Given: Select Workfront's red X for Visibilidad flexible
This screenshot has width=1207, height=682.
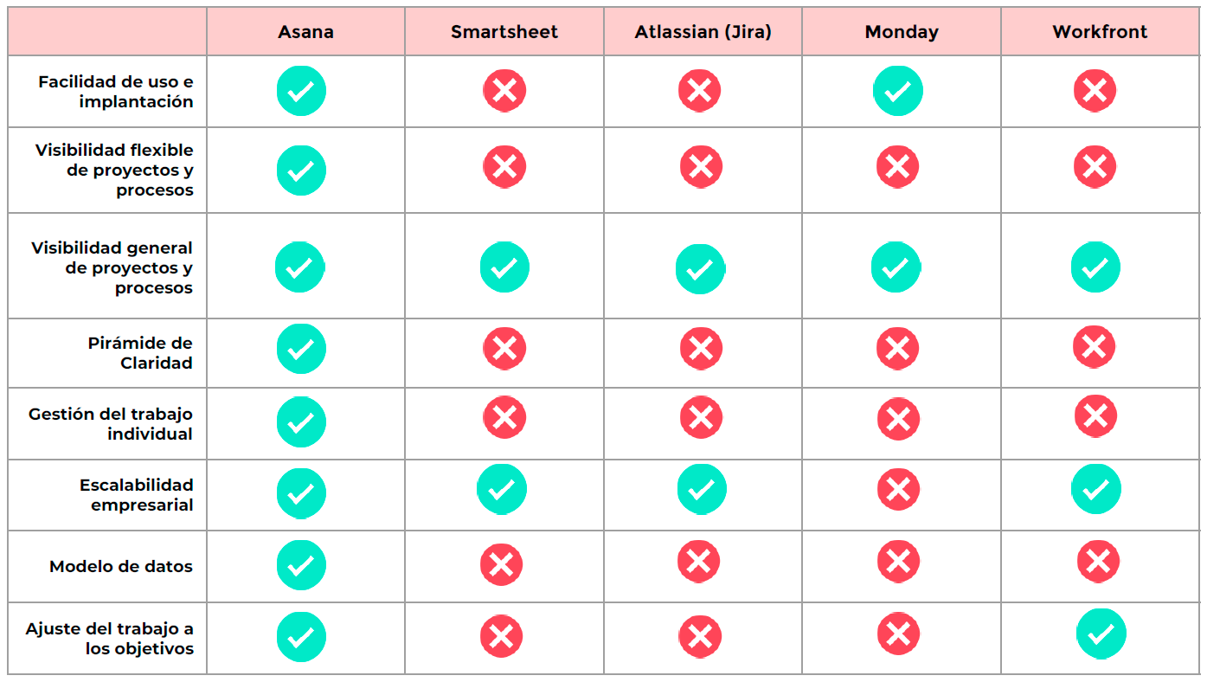Looking at the screenshot, I should click(x=1095, y=167).
